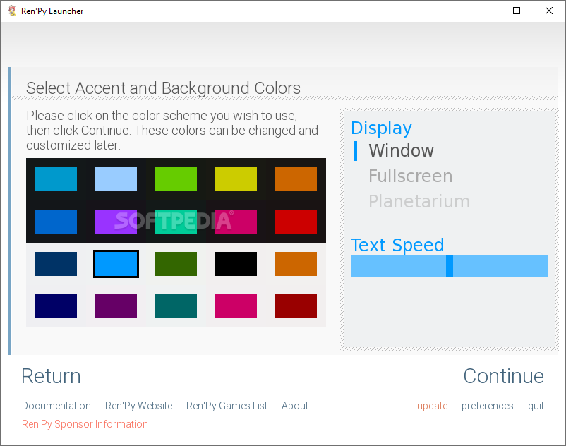This screenshot has width=566, height=446.
Task: Pick the dark purple swatch on light background
Action: pyautogui.click(x=116, y=306)
